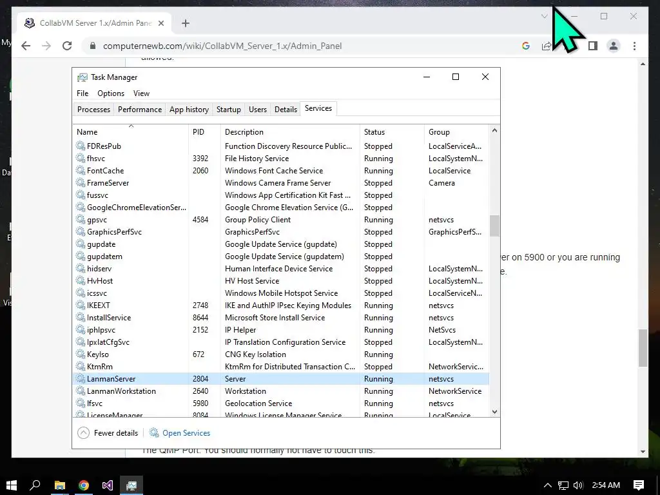Click the 'CNG Key Isolation' description
660x495 pixels.
[255, 354]
